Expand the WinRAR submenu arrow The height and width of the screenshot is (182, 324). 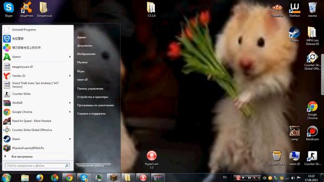(x=70, y=103)
